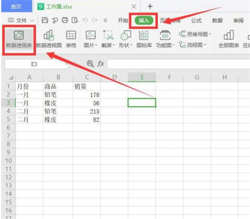Select column B header
This screenshot has width=250, height=219.
(x=58, y=77)
